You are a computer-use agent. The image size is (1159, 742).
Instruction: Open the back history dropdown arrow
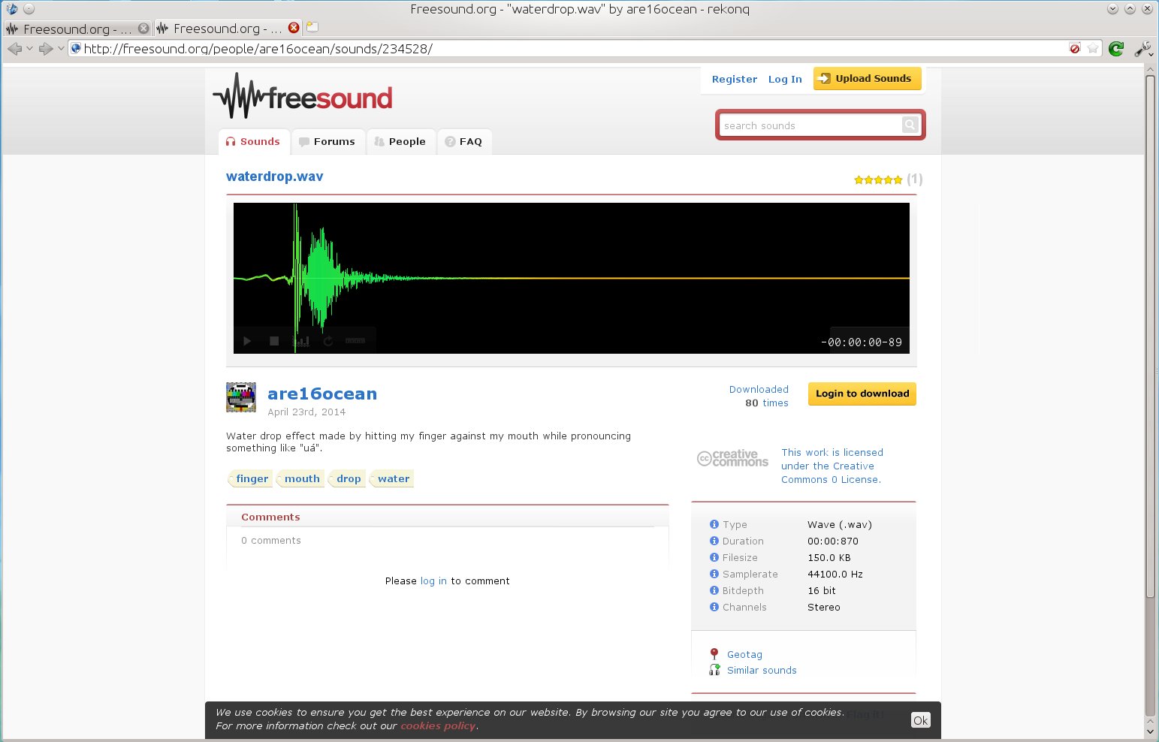tap(29, 49)
